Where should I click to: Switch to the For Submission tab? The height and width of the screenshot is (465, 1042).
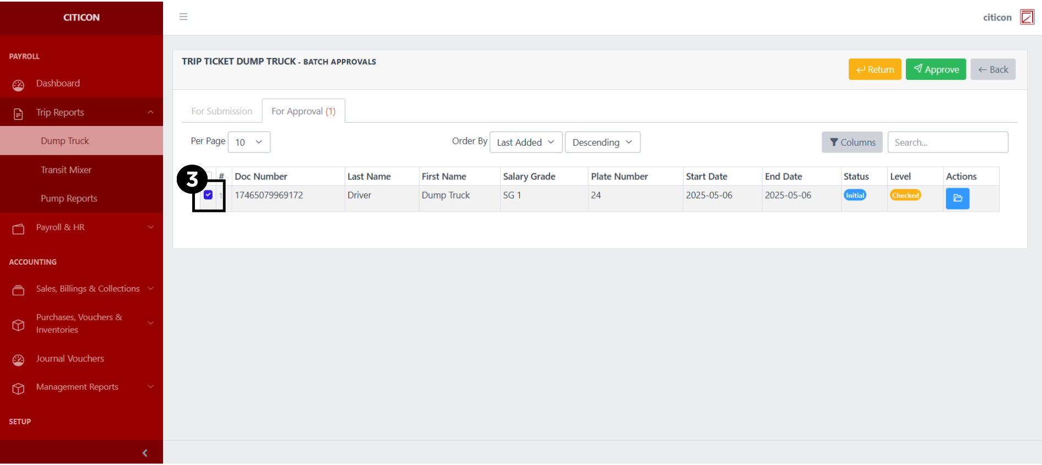[222, 111]
